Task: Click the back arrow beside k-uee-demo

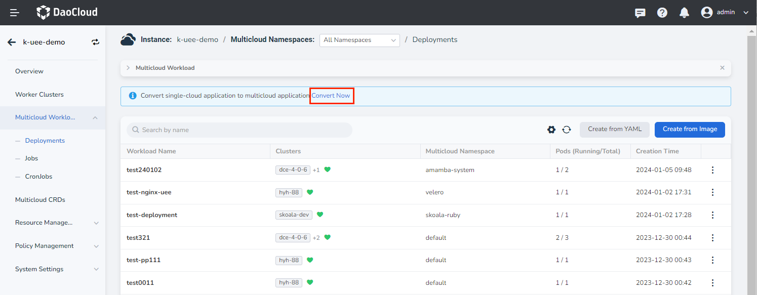Action: 12,42
